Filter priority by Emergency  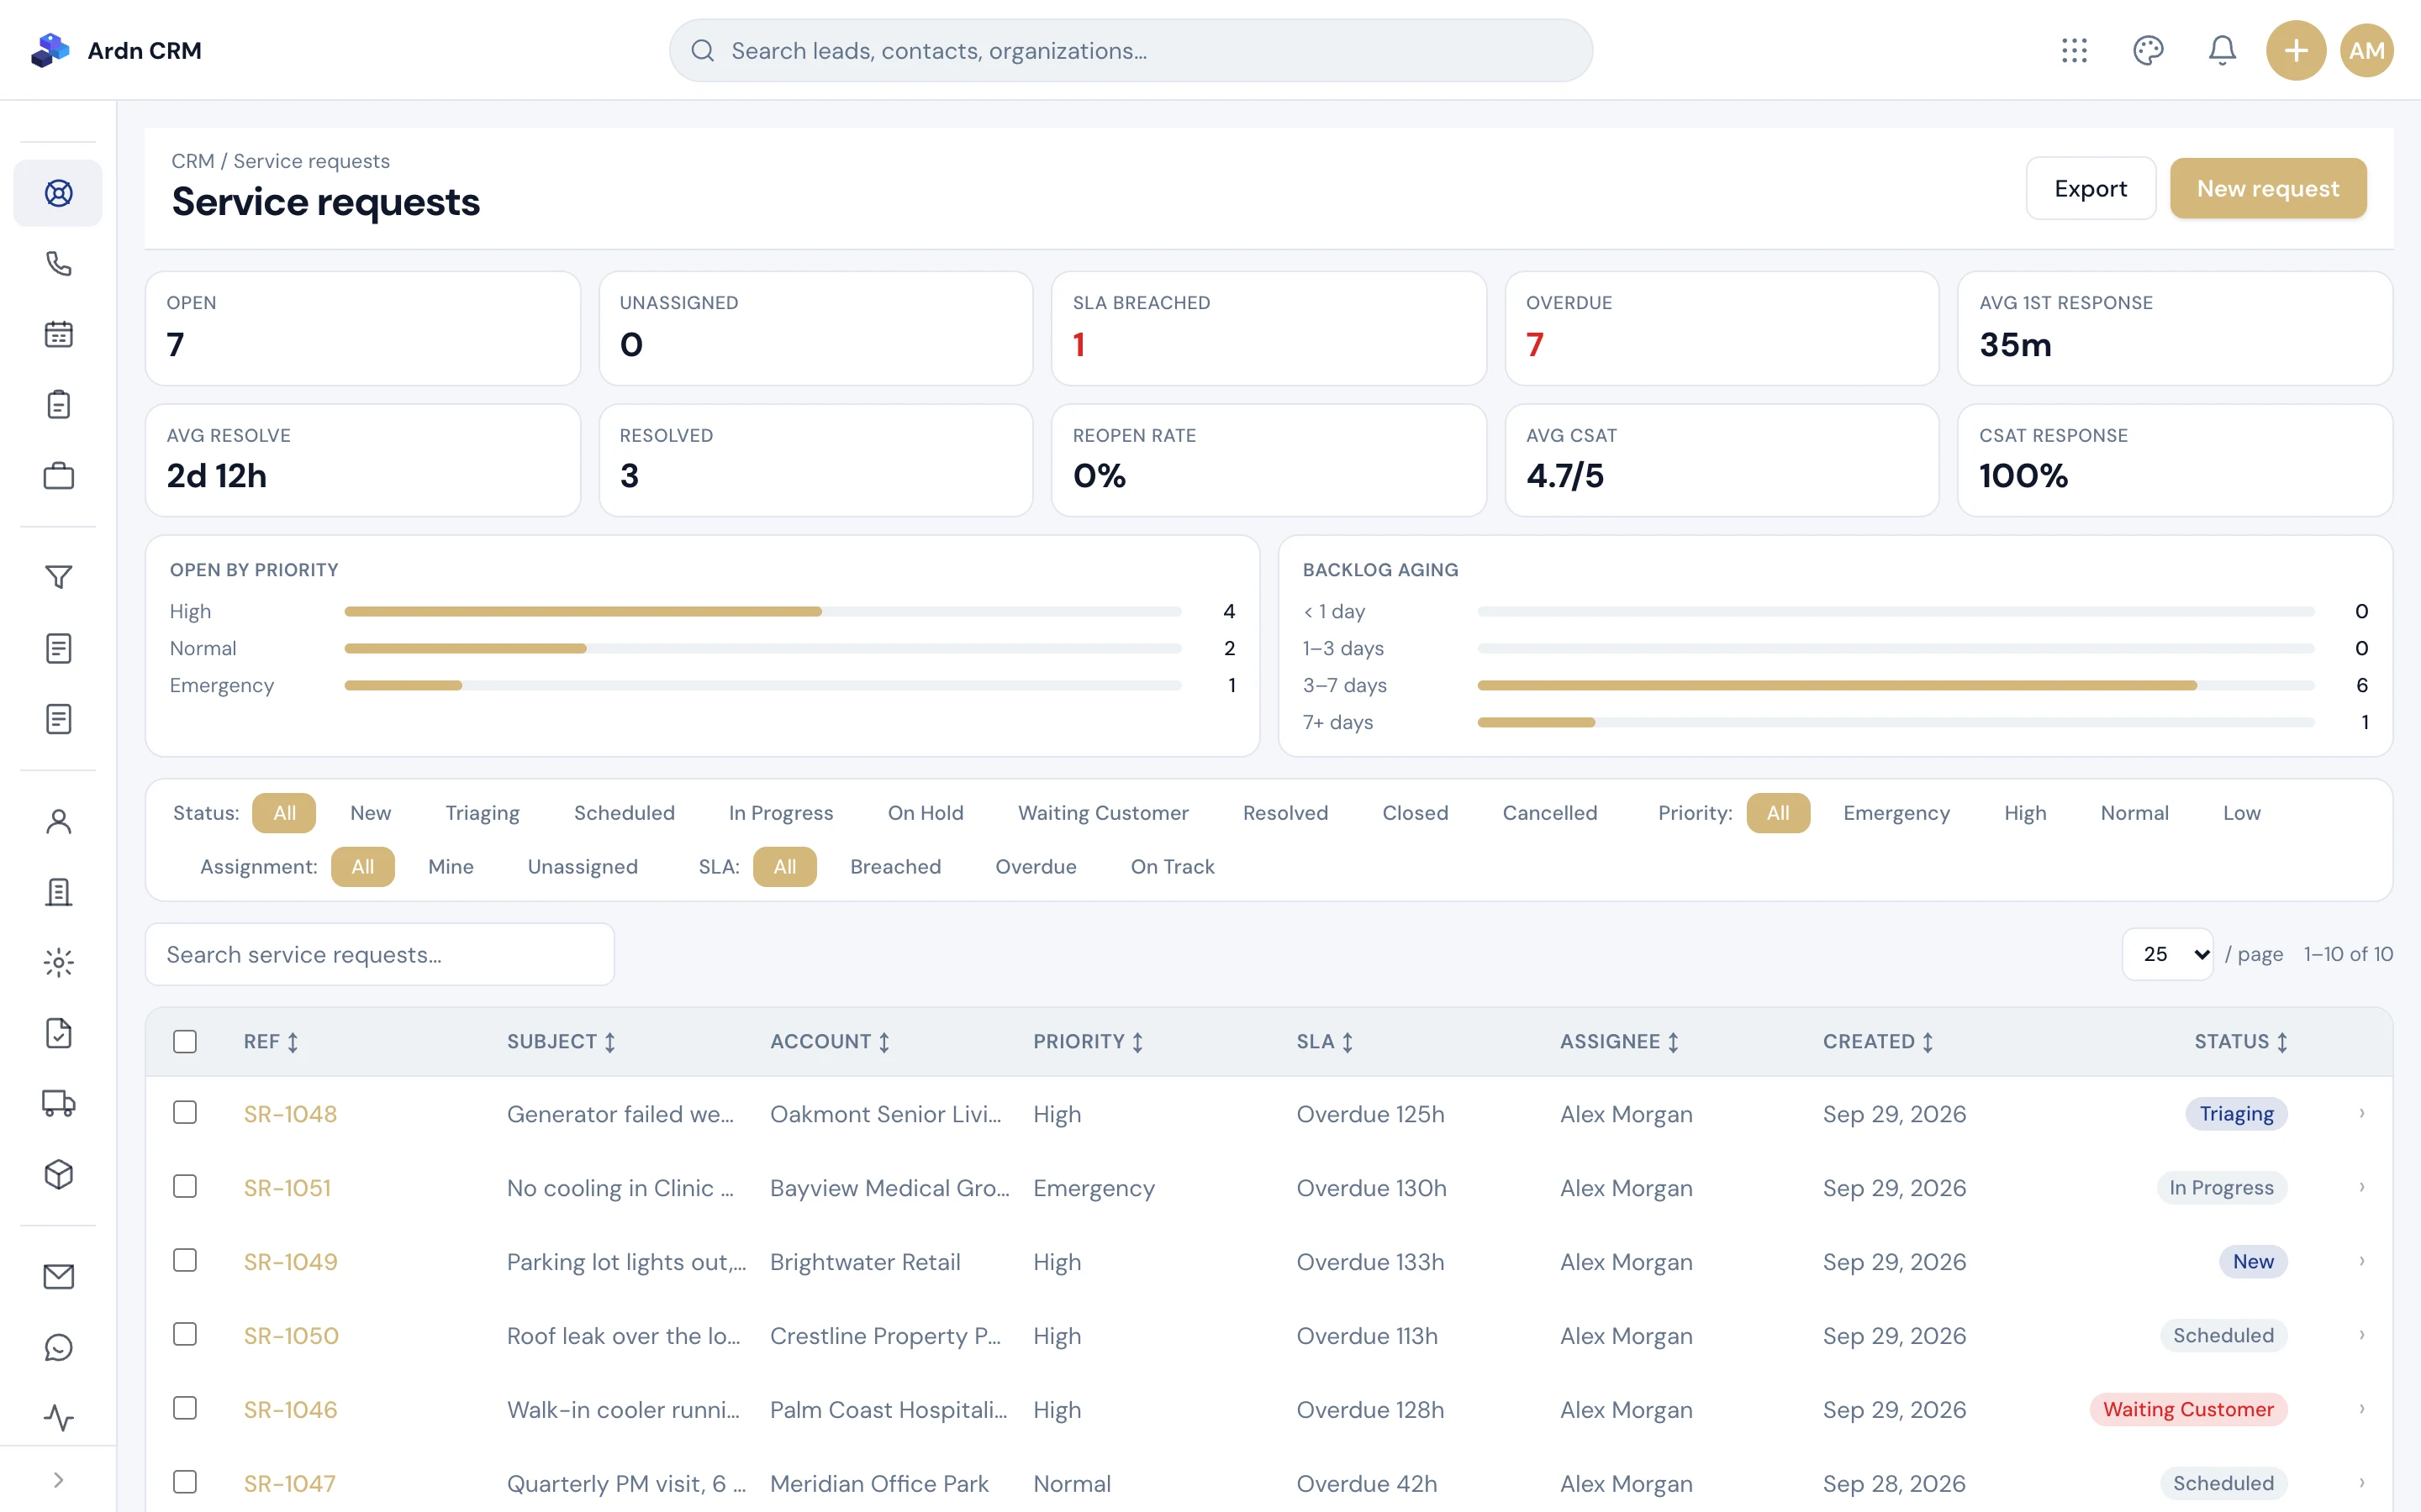(1896, 813)
